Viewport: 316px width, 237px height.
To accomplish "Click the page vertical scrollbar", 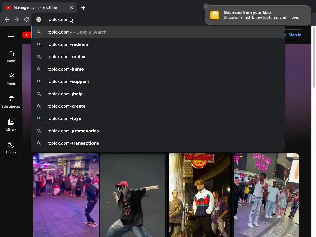I will click(314, 57).
